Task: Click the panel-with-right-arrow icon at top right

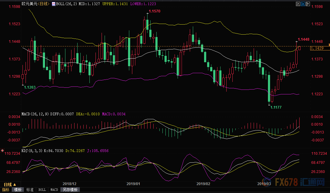Action: click(308, 4)
